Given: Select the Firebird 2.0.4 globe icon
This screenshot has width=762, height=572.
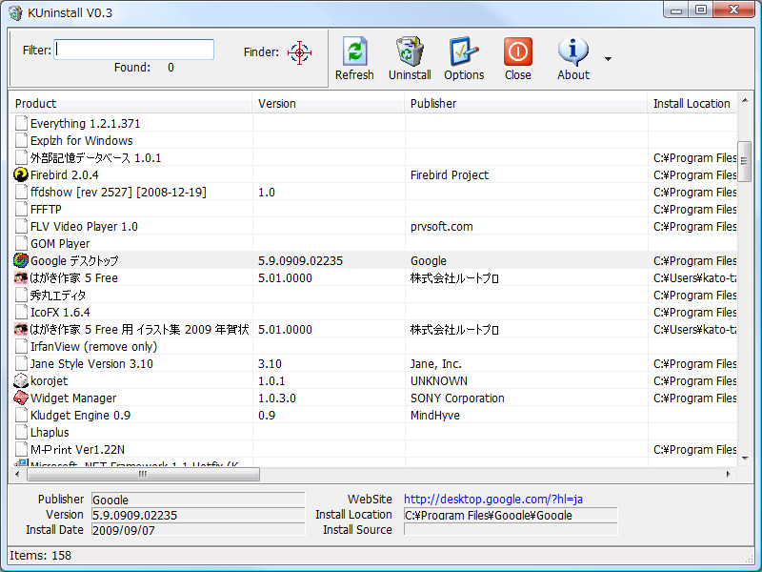Looking at the screenshot, I should [20, 174].
